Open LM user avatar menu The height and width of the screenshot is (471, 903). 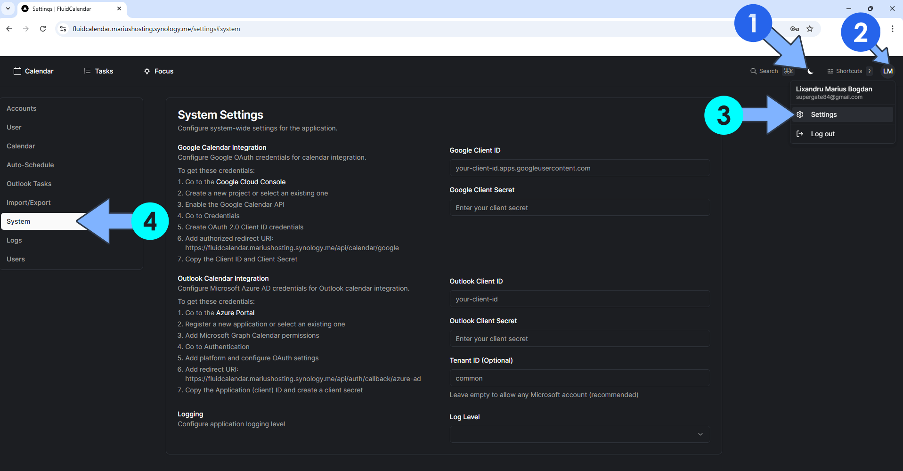tap(887, 71)
